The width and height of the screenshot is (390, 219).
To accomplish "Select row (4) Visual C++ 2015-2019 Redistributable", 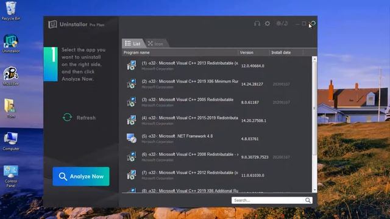I will point(217,120).
